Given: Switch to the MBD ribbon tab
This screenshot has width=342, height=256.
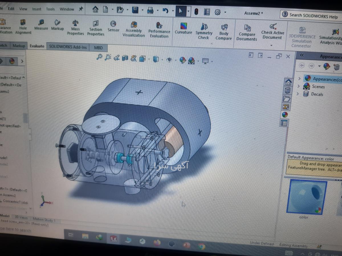Looking at the screenshot, I should (x=98, y=48).
